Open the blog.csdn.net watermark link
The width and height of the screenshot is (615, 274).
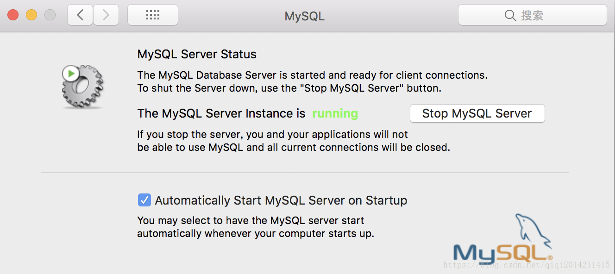527,265
